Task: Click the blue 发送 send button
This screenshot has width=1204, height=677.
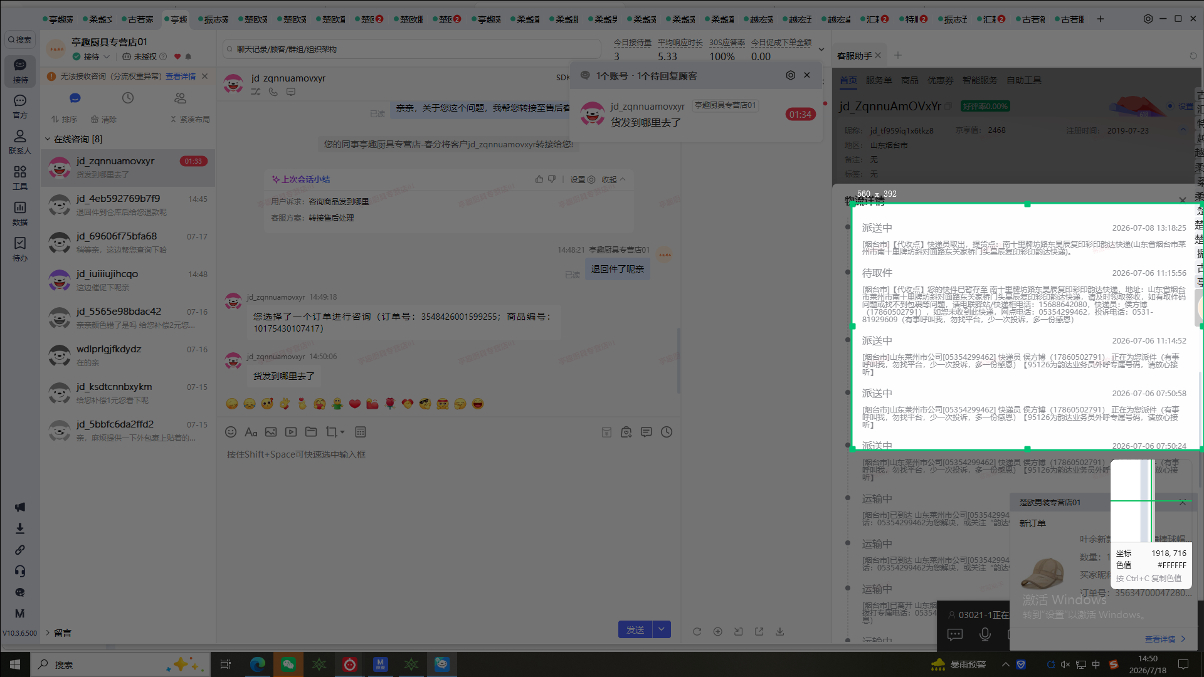Action: click(635, 629)
